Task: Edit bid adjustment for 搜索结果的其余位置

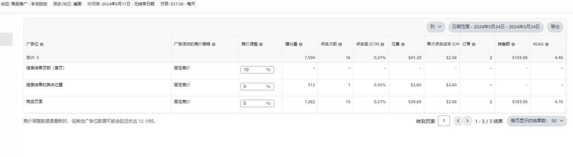Action: (254, 87)
